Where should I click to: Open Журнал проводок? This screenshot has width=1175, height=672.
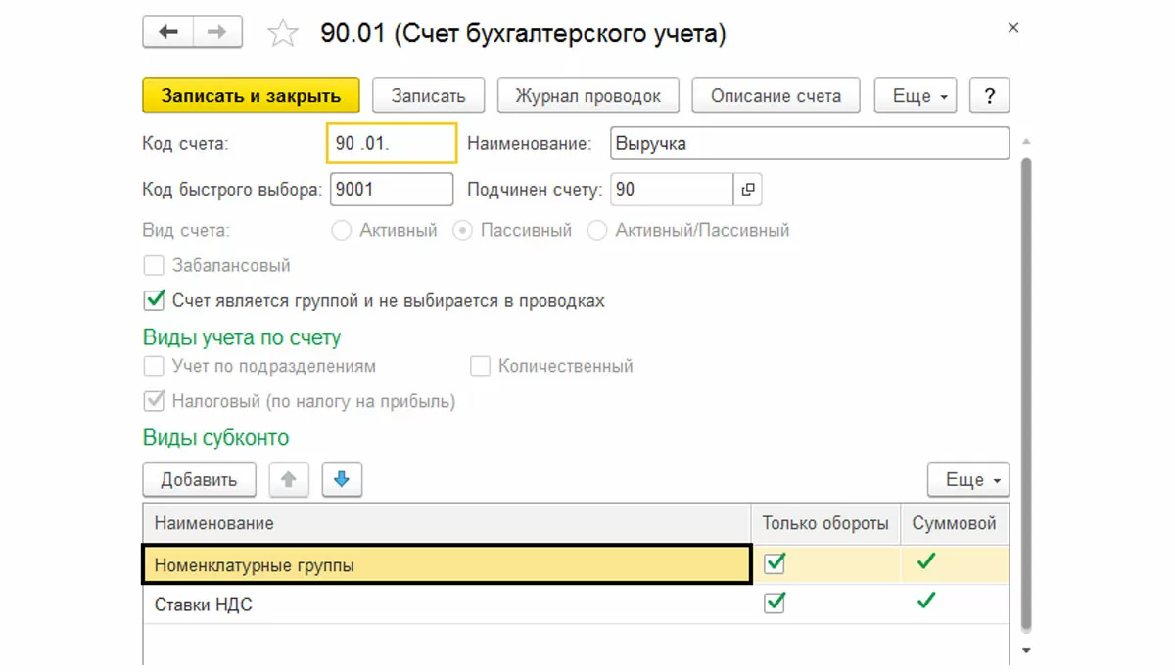click(x=587, y=96)
